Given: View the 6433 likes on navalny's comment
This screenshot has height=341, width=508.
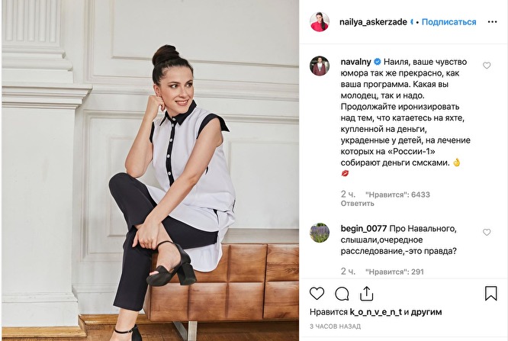Looking at the screenshot, I should 397,195.
